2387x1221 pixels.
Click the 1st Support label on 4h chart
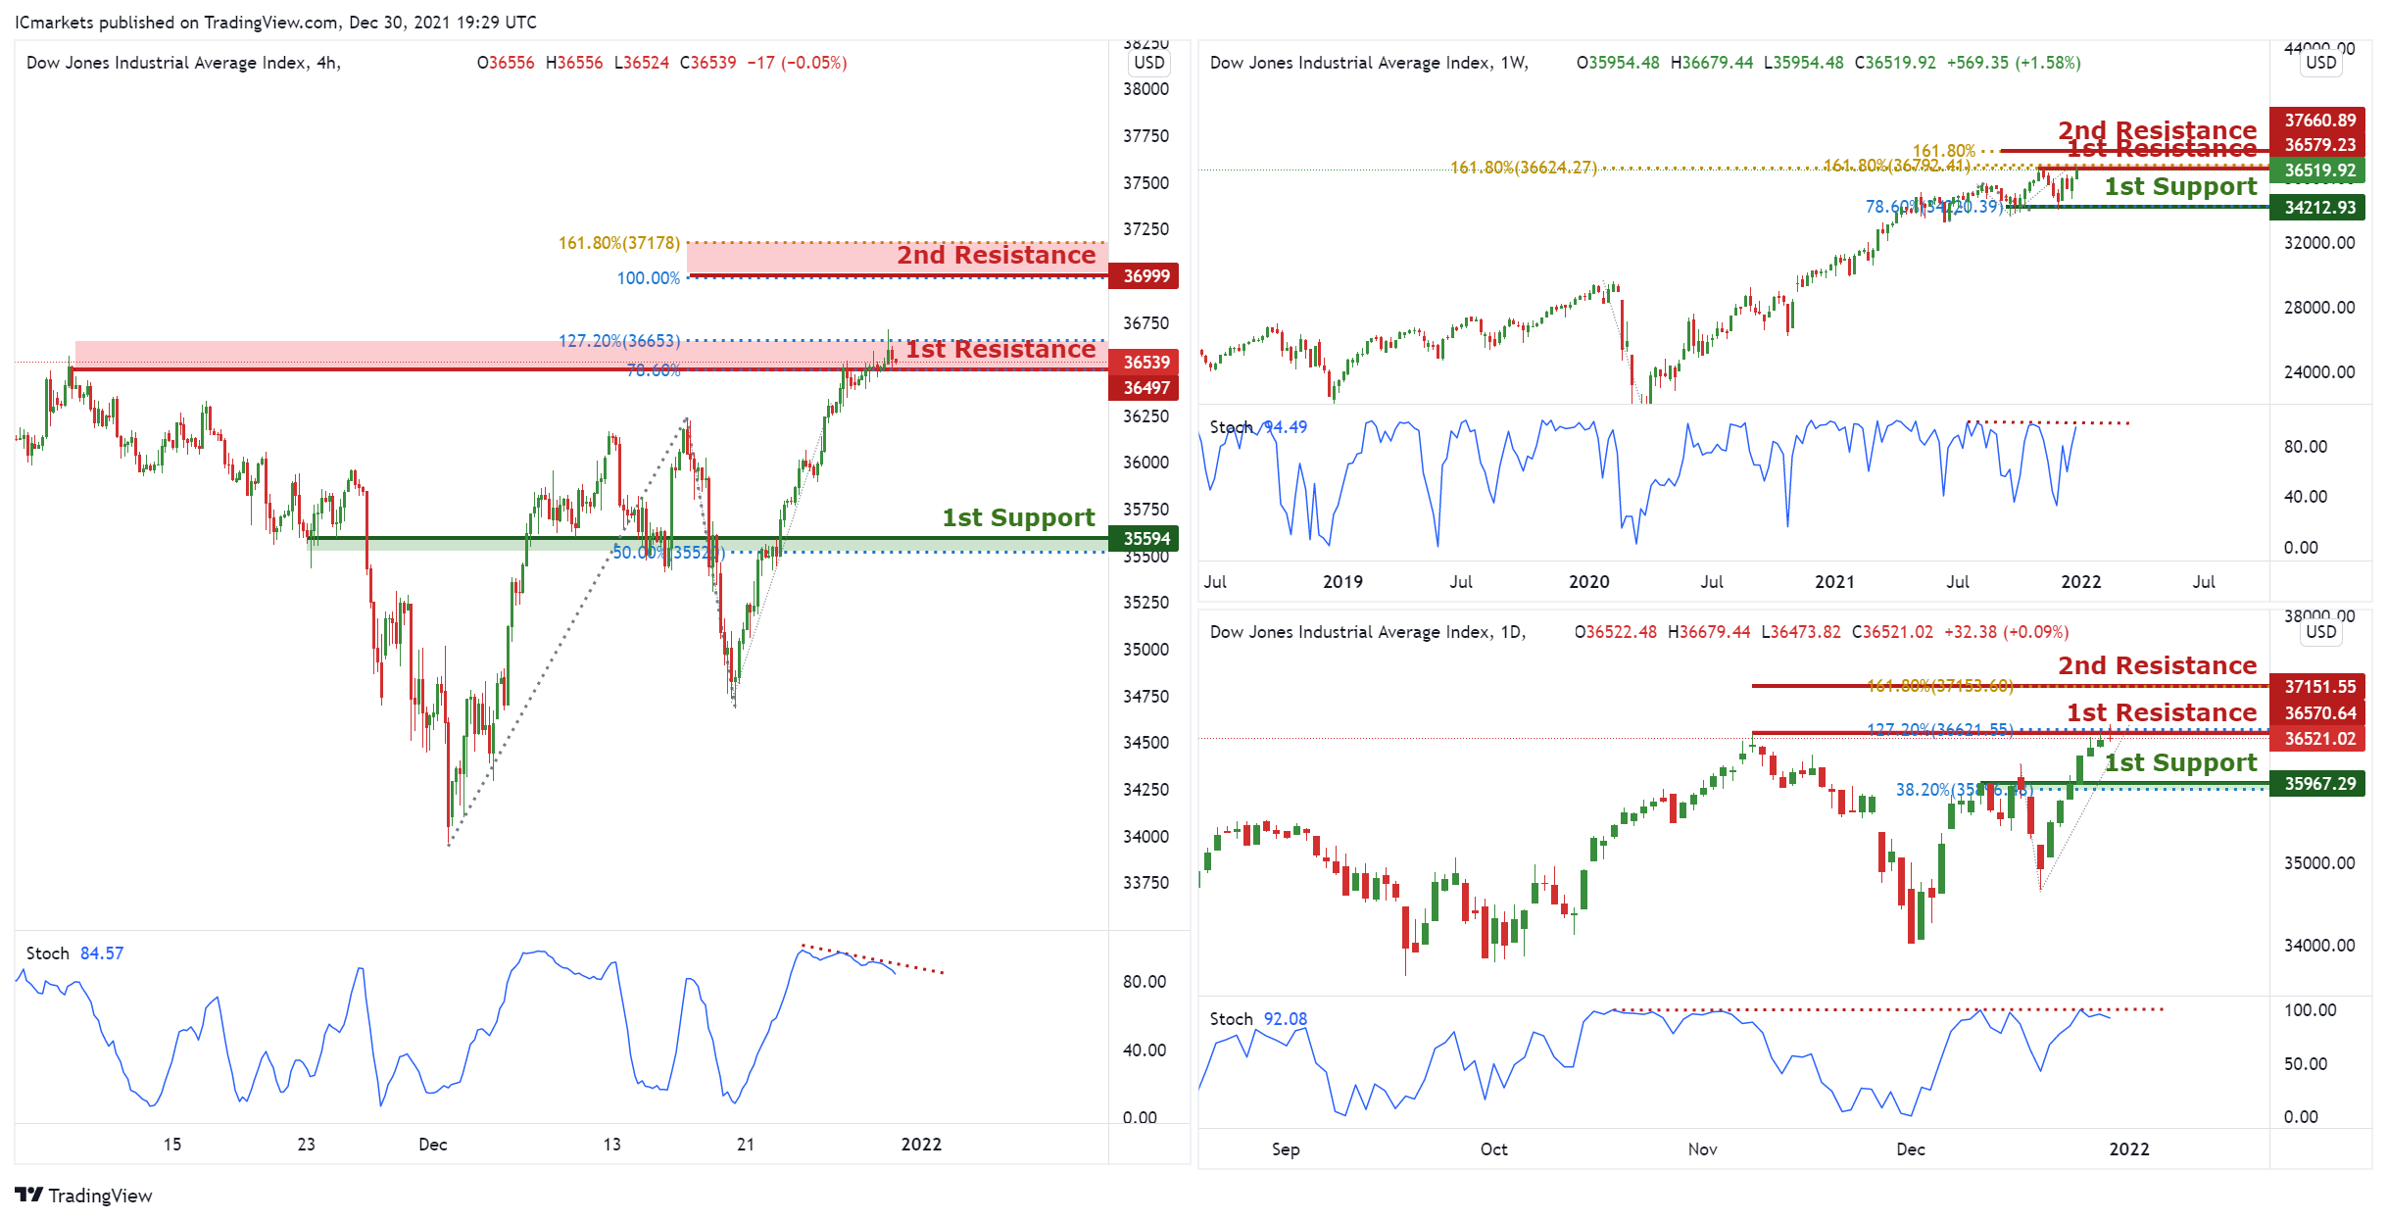click(1019, 517)
